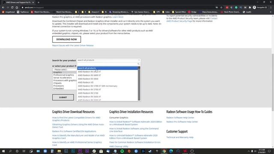Select Embedded category
This screenshot has width=274, height=154.
pyautogui.click(x=58, y=89)
